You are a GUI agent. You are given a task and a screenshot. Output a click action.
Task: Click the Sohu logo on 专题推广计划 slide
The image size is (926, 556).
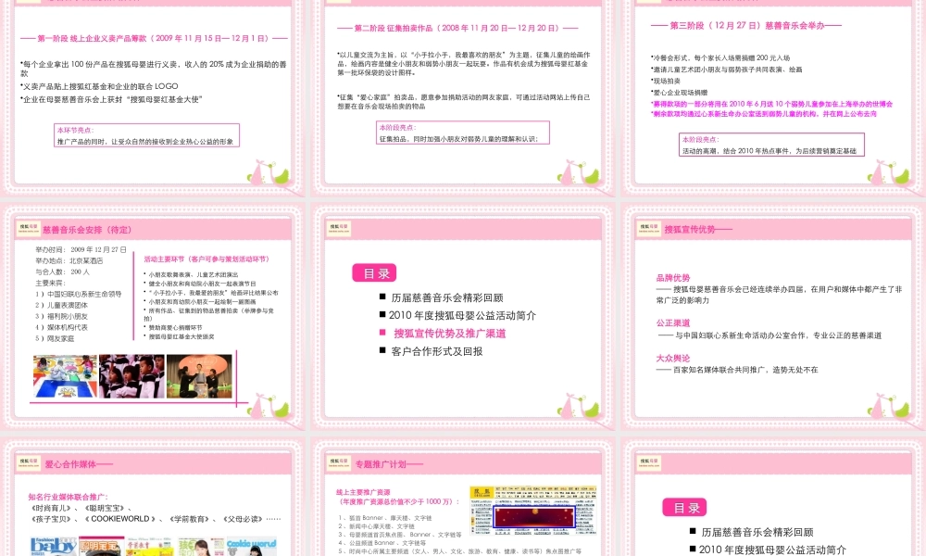click(338, 463)
